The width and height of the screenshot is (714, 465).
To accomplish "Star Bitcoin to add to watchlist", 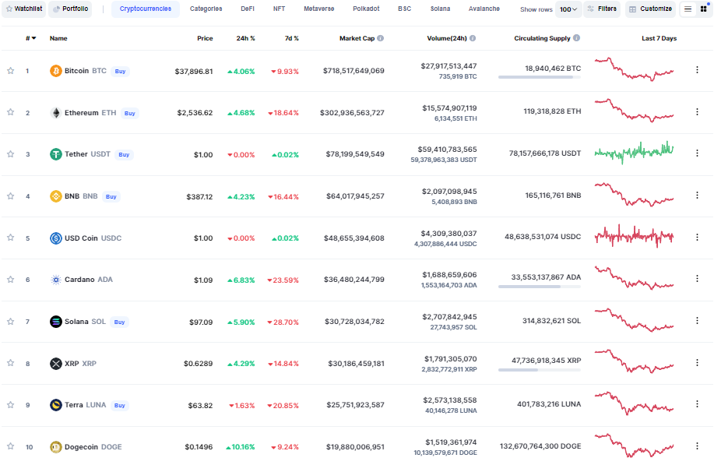I will [x=10, y=71].
